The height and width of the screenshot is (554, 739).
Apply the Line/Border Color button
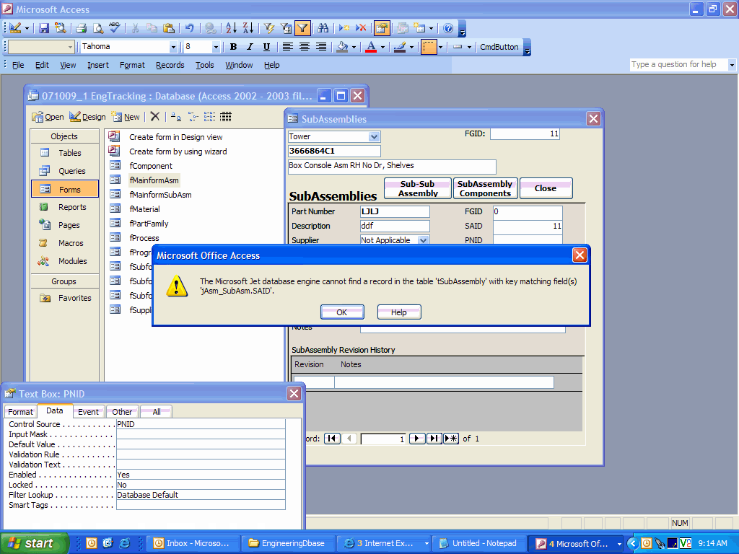click(x=400, y=47)
